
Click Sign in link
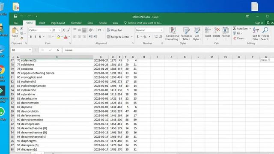click(x=259, y=23)
